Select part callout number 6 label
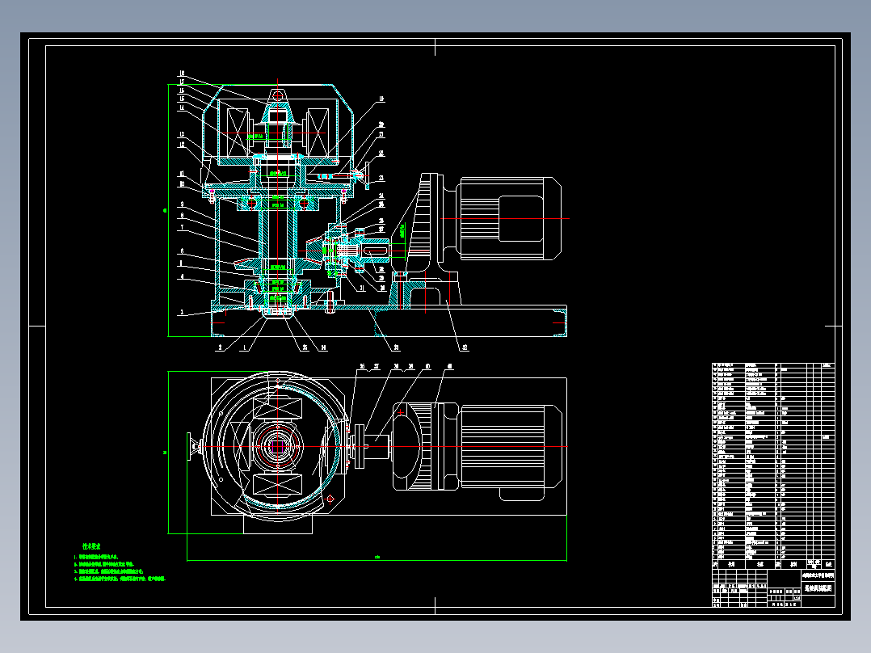Screen dimensions: 871x653 (x=182, y=251)
